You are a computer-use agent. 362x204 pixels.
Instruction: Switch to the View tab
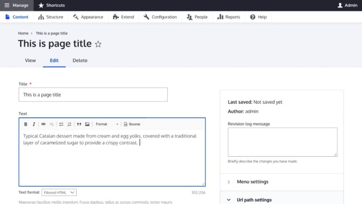point(30,60)
